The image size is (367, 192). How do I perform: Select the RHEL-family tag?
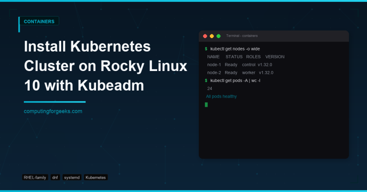tap(34, 177)
